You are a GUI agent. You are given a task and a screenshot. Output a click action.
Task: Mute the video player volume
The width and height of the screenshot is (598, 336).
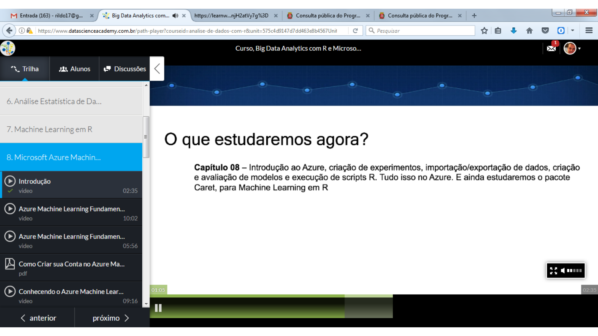click(563, 271)
